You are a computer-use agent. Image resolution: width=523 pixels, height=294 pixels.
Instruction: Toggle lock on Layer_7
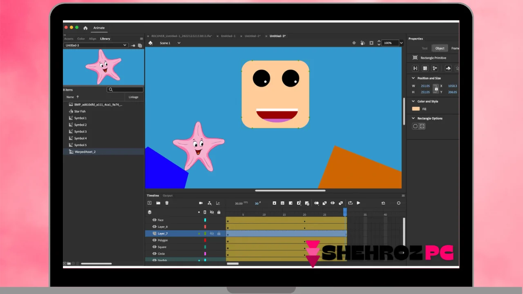coord(219,234)
